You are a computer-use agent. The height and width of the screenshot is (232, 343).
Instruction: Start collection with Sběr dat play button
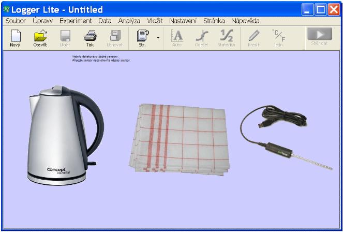coord(320,34)
